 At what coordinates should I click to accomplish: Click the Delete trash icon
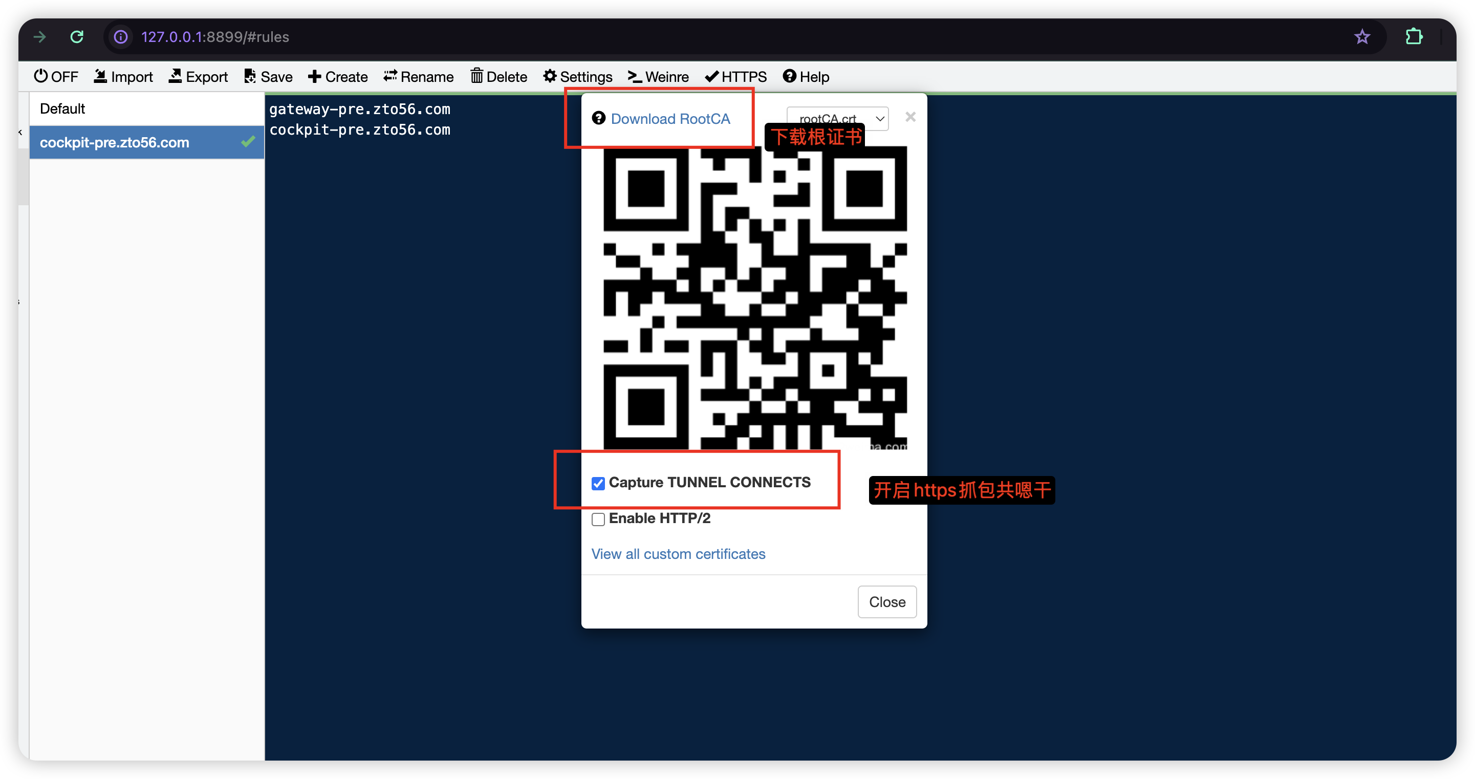(476, 76)
